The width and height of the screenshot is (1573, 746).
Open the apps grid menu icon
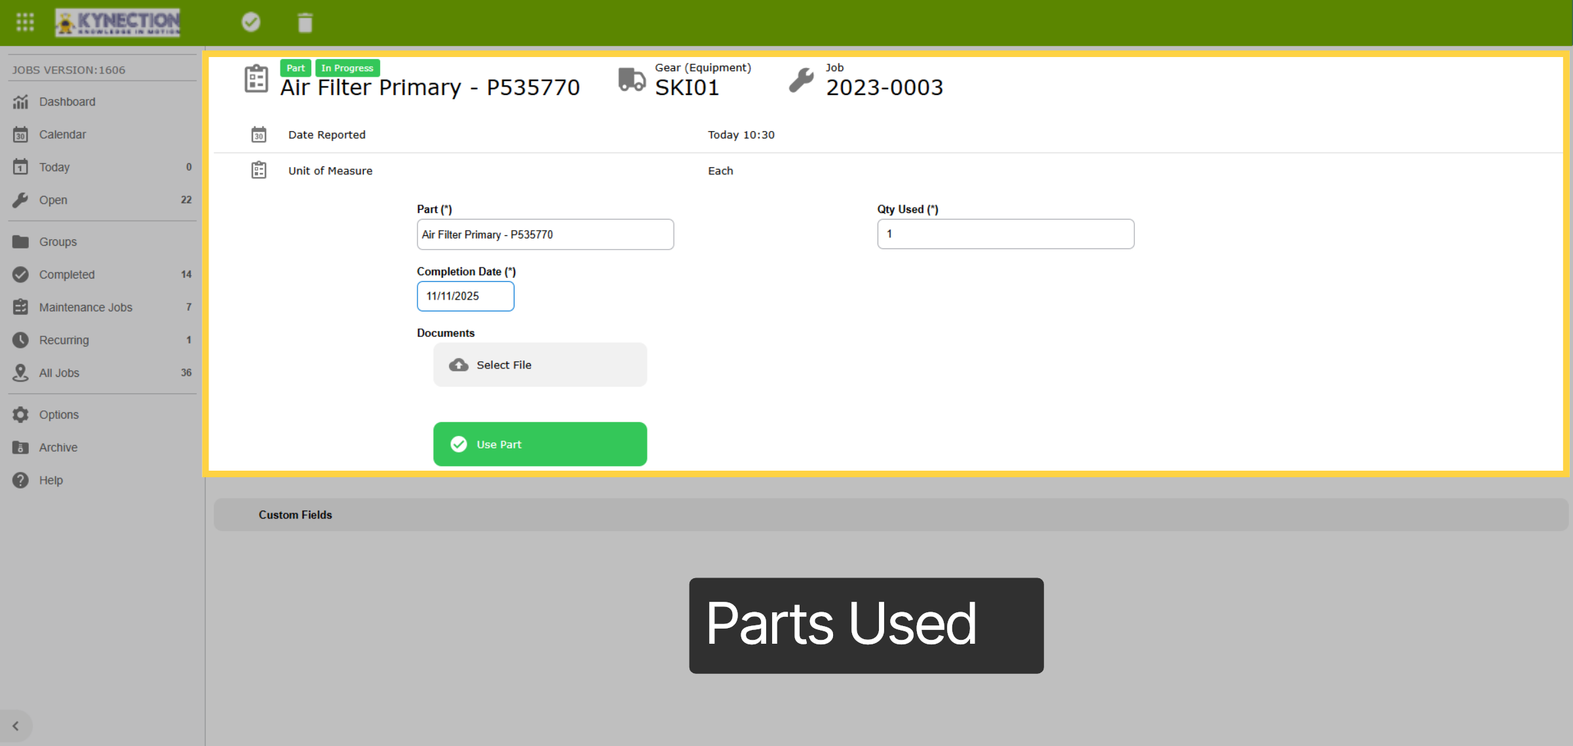(25, 22)
